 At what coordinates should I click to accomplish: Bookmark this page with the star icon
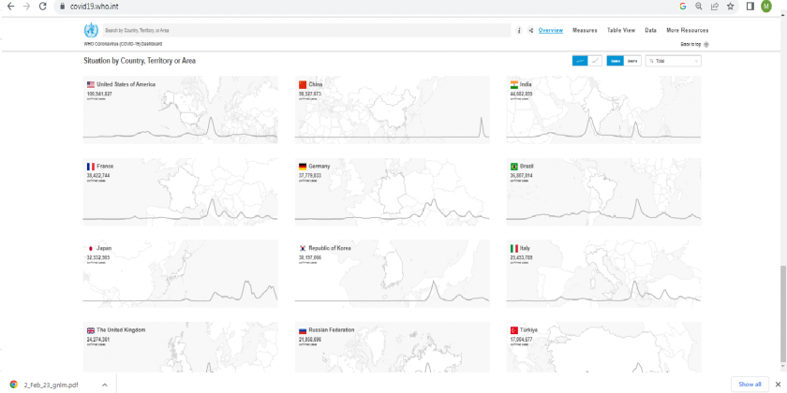[730, 6]
